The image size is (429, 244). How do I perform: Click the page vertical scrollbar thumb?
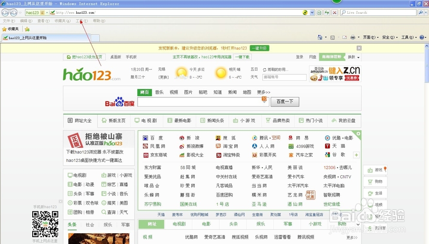(426, 65)
